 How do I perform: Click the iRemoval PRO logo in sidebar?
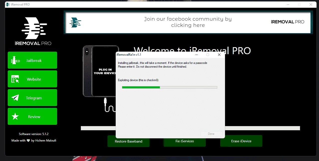click(33, 31)
